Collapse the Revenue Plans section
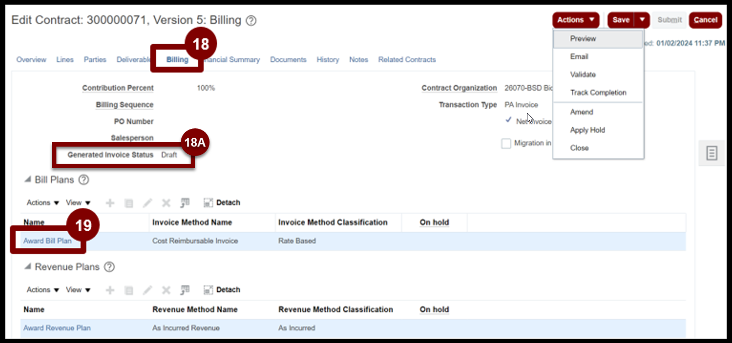This screenshot has width=732, height=343. pyautogui.click(x=27, y=267)
